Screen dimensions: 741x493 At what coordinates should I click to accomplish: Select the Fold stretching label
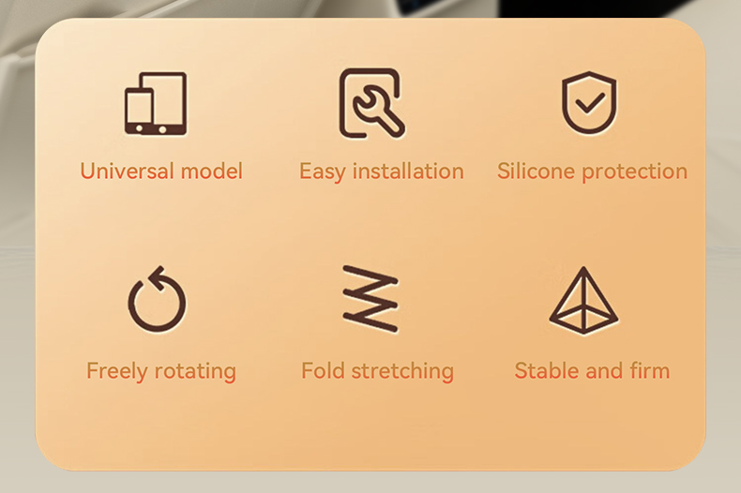[x=378, y=372]
